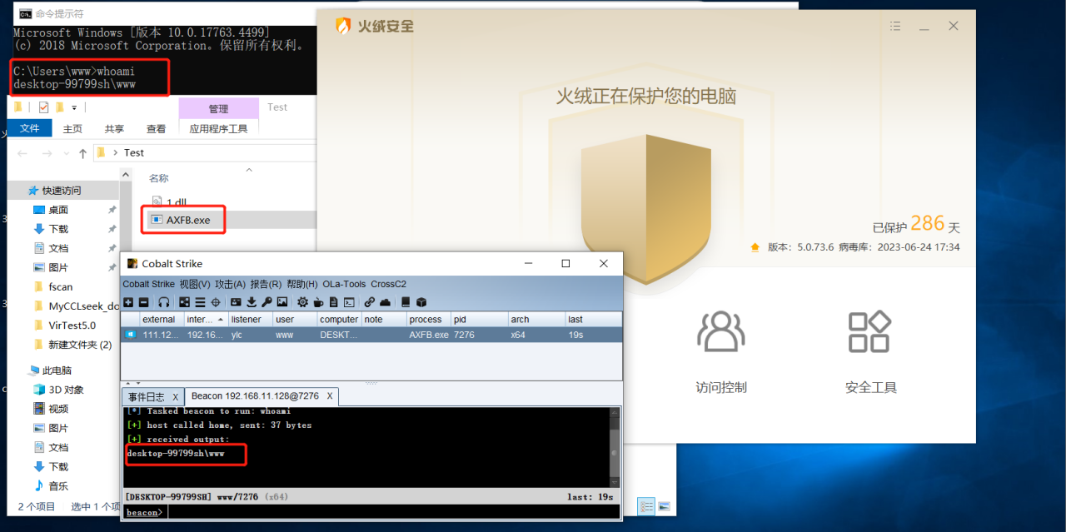Viewport: 1066px width, 532px height.
Task: View keystrokes using the key icon
Action: point(266,302)
